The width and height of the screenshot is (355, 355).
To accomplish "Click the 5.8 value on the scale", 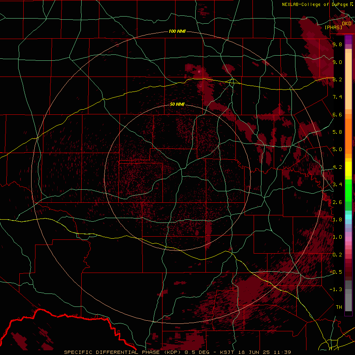I will [x=337, y=132].
